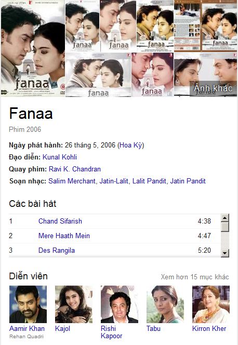Screen dimensions: 238x345
Task: Open Ảnh khác for more images
Action: (213, 88)
